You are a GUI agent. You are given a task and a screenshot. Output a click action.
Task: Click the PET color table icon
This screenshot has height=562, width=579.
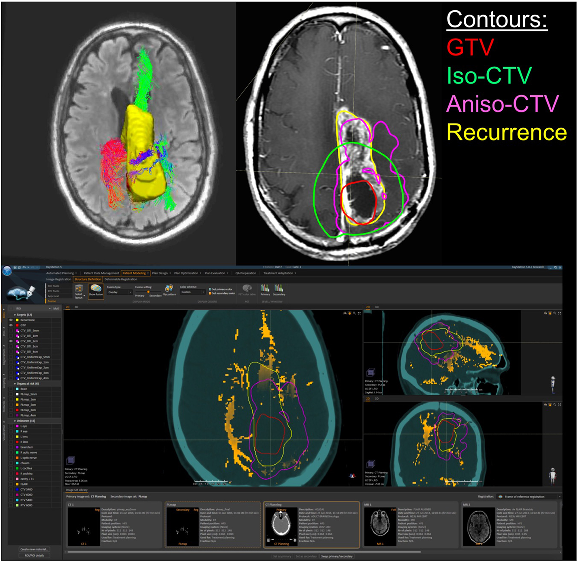pyautogui.click(x=247, y=288)
